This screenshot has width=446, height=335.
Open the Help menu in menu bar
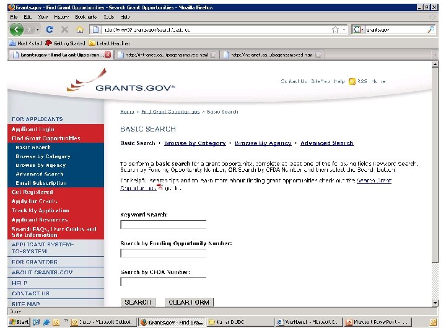(x=125, y=17)
